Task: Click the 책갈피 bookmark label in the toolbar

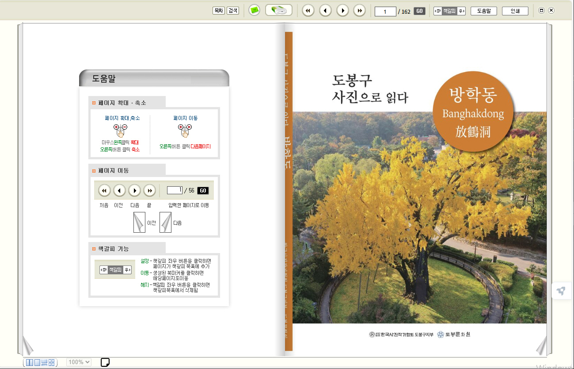Action: 450,11
